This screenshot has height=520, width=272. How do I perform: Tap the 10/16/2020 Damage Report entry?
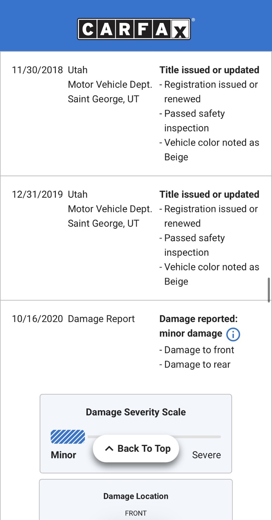[x=73, y=319]
